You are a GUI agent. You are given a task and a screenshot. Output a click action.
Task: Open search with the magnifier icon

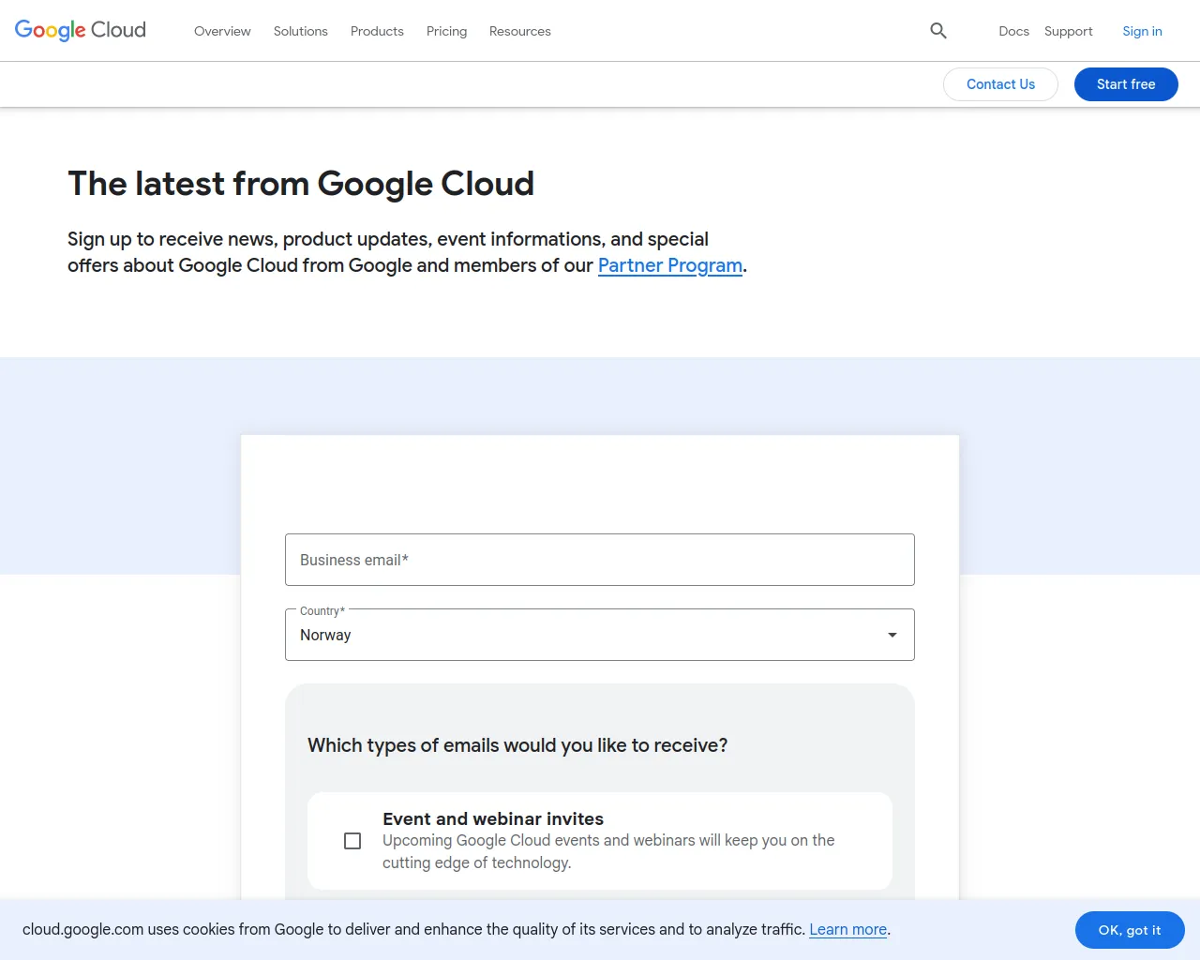pyautogui.click(x=938, y=31)
